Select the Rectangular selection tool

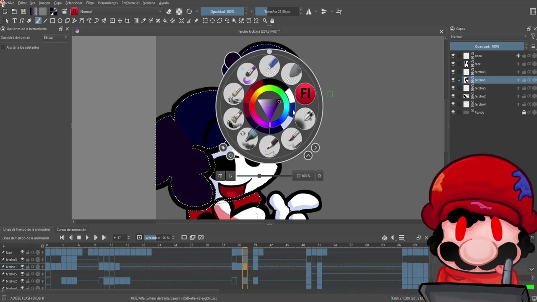click(x=205, y=21)
